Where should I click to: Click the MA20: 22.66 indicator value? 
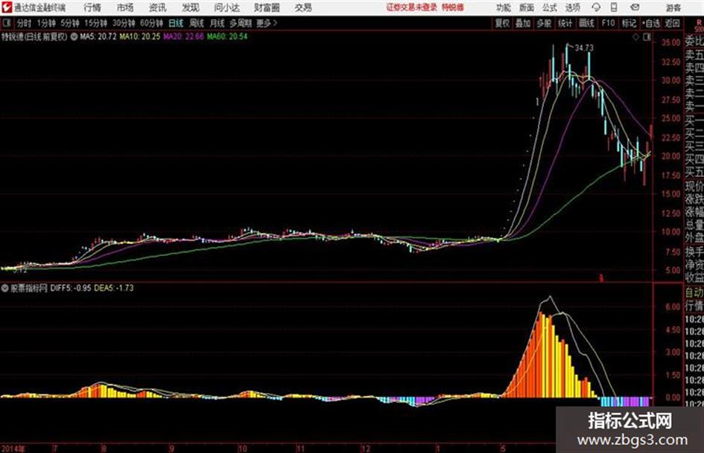tap(183, 36)
